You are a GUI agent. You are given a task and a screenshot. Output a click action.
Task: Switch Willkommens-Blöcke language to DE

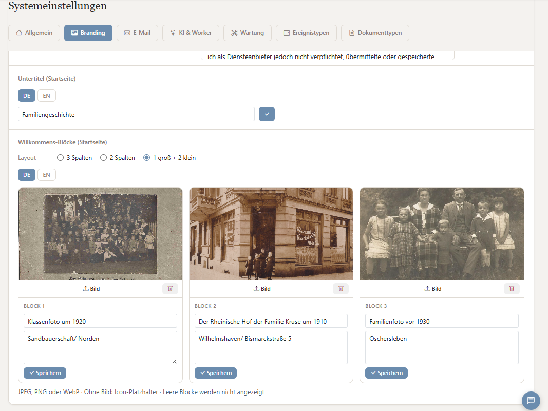pyautogui.click(x=27, y=175)
